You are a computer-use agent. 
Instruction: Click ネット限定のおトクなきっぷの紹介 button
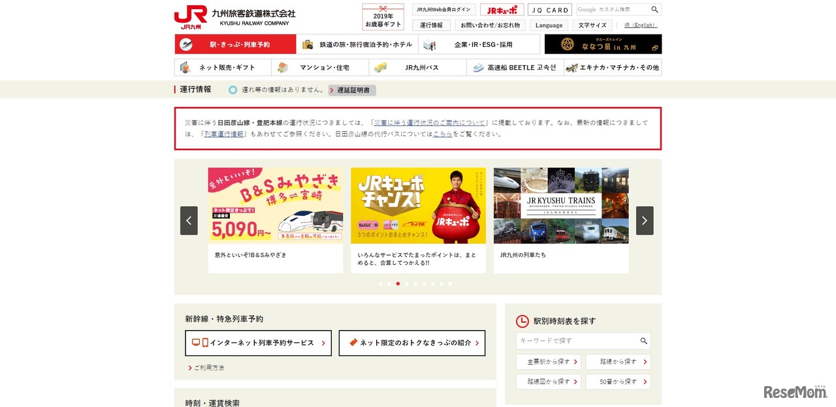point(412,343)
